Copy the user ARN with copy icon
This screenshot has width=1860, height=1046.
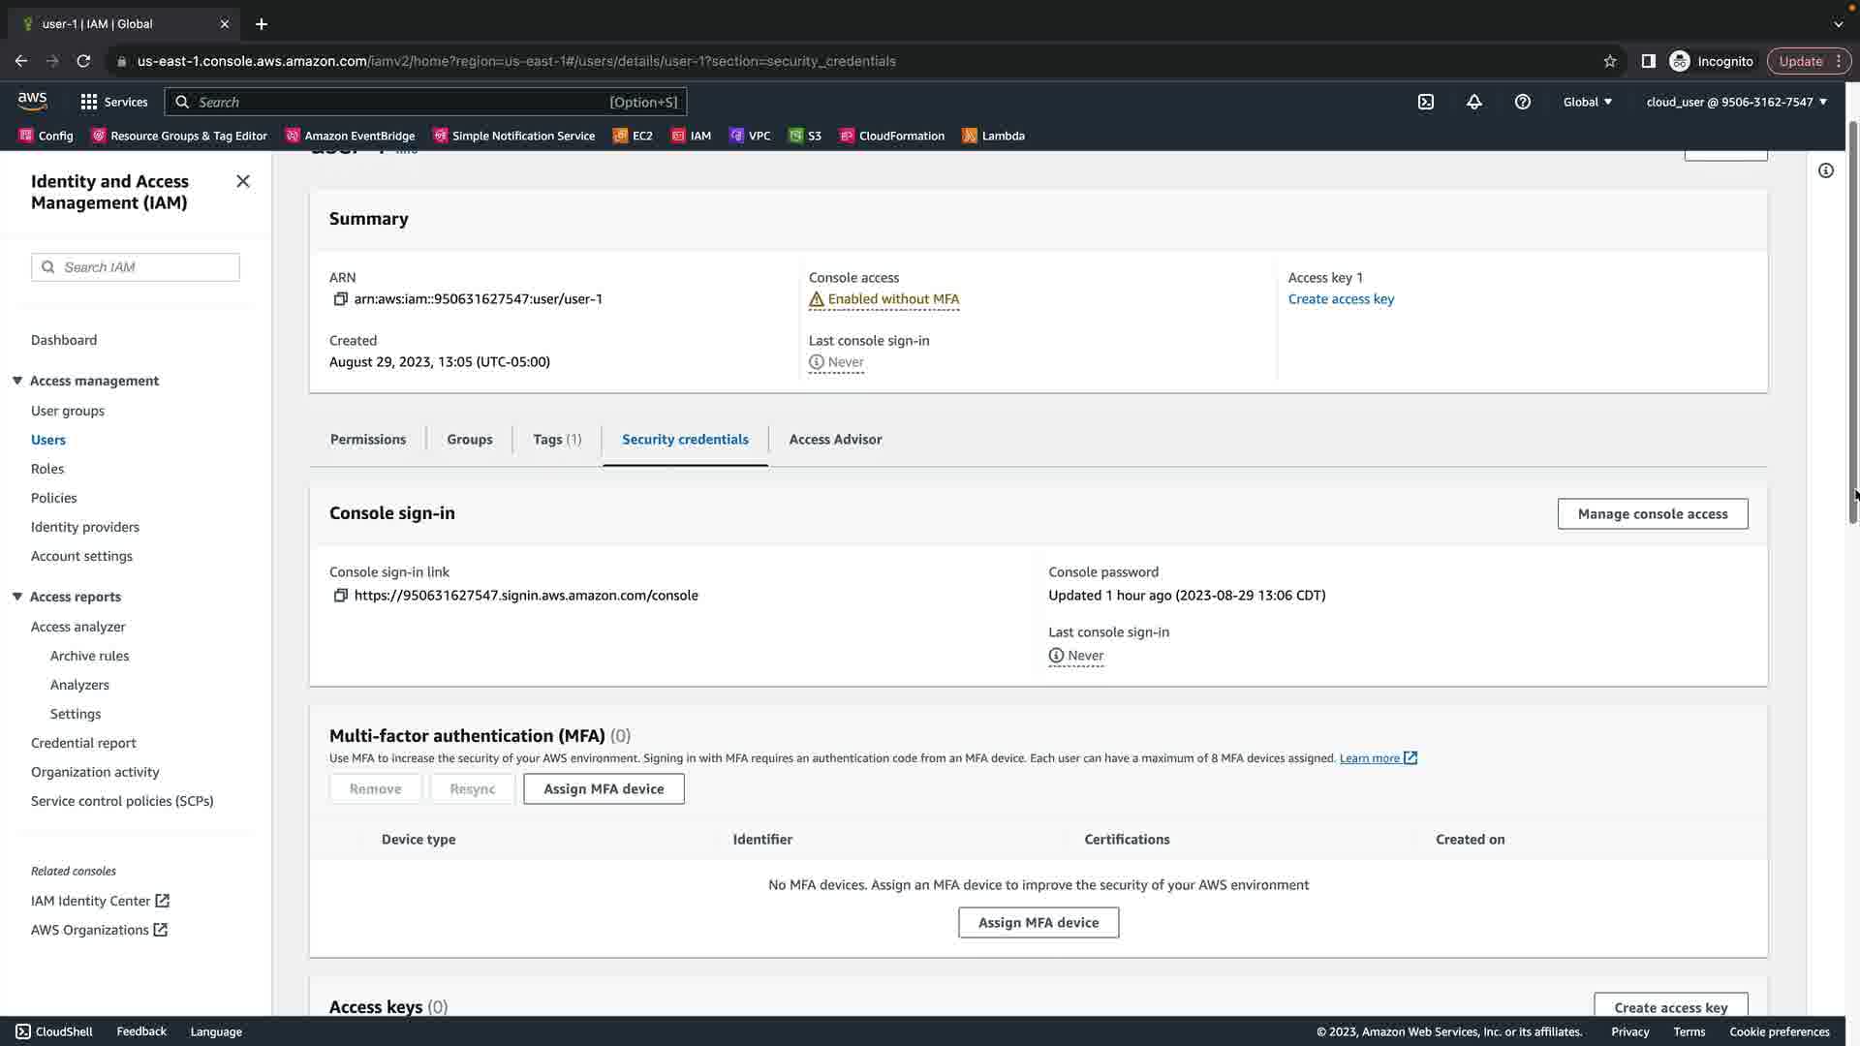tap(340, 299)
